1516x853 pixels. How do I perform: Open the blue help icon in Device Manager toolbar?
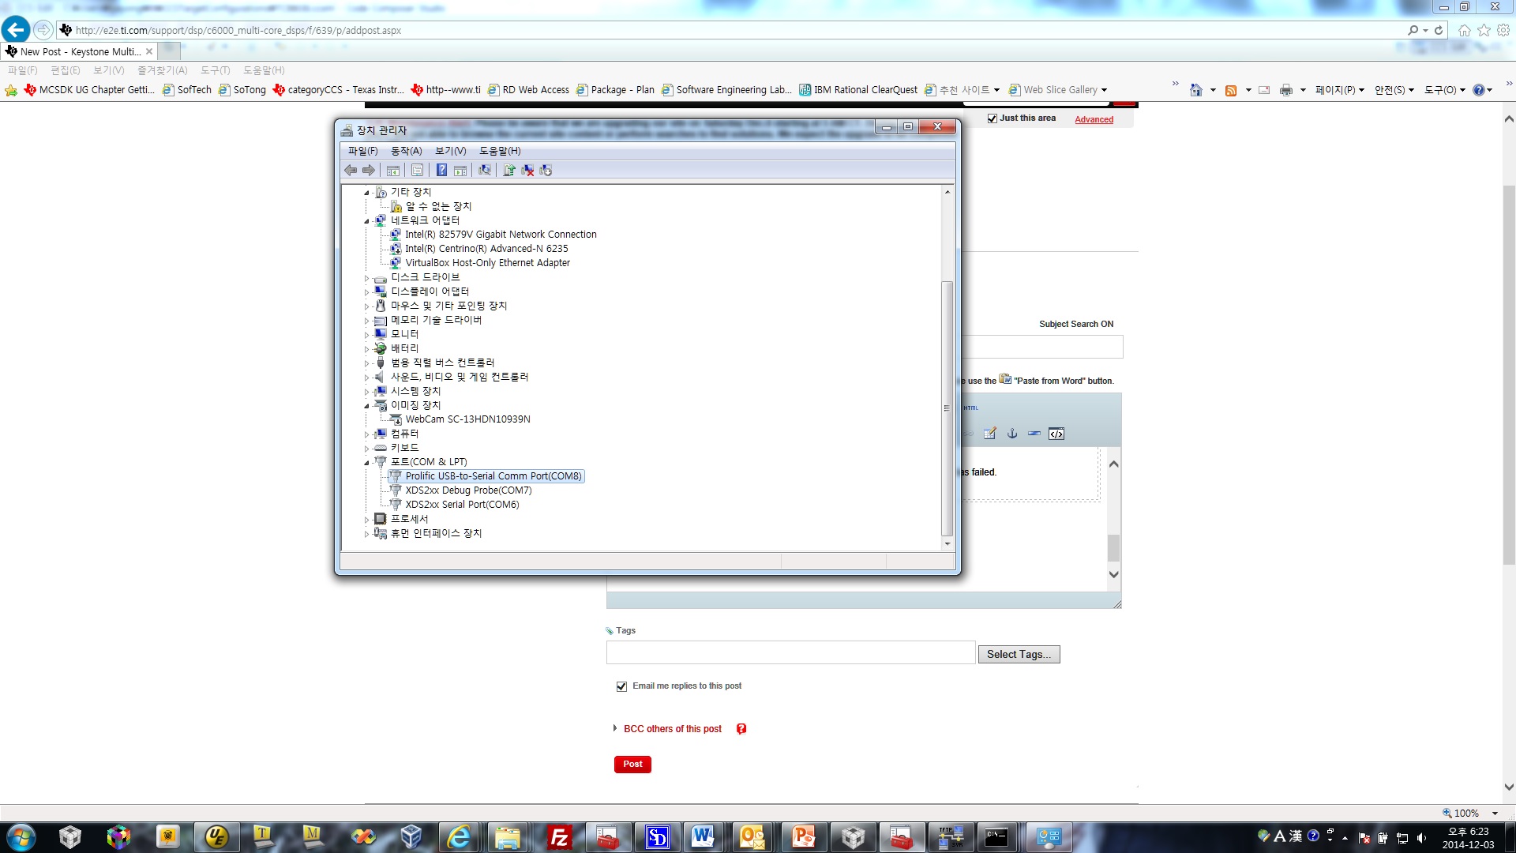tap(441, 170)
